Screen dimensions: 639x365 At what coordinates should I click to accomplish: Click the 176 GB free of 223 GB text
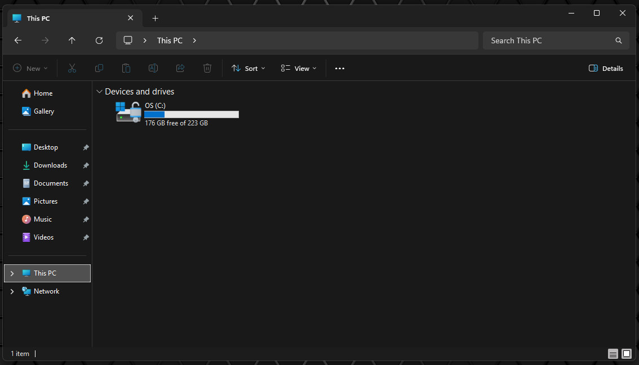[176, 123]
